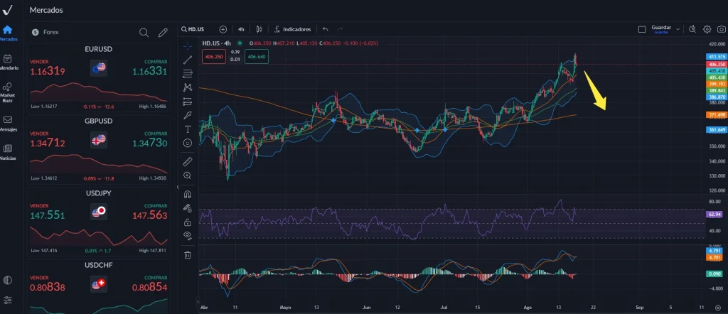Open the emoji smiley tool
Screen dimensions: 728x314
click(x=188, y=144)
